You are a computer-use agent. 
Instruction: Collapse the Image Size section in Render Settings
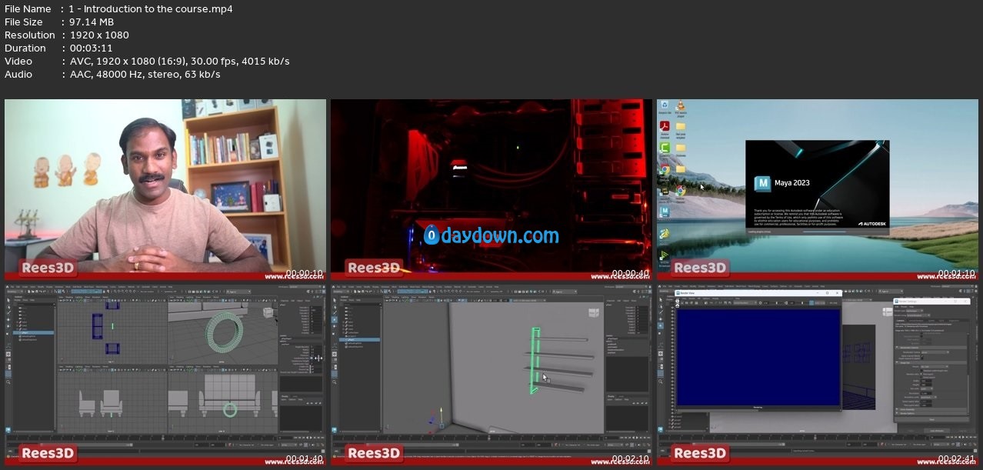(897, 362)
